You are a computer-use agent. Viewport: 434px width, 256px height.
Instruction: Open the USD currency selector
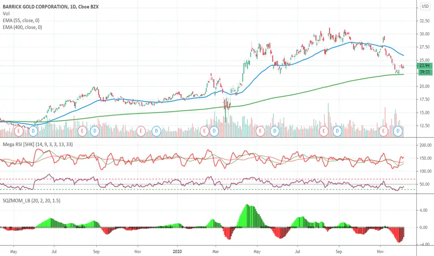click(x=425, y=7)
